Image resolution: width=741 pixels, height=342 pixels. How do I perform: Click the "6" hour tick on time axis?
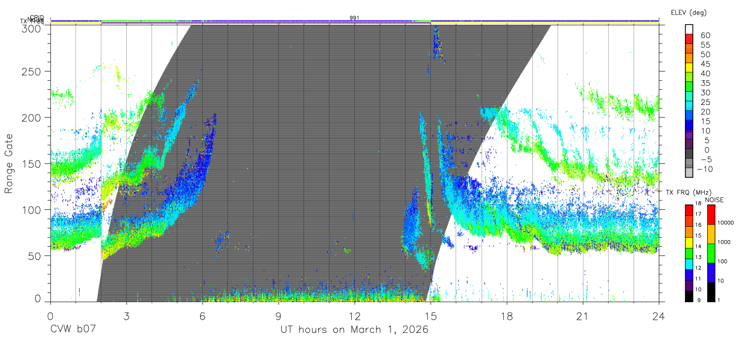pyautogui.click(x=202, y=315)
